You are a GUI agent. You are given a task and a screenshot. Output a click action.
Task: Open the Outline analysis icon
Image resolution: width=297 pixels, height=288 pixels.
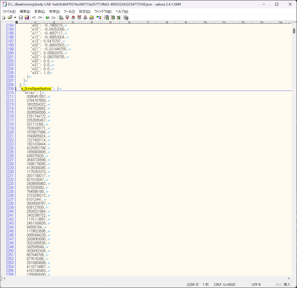(99, 18)
